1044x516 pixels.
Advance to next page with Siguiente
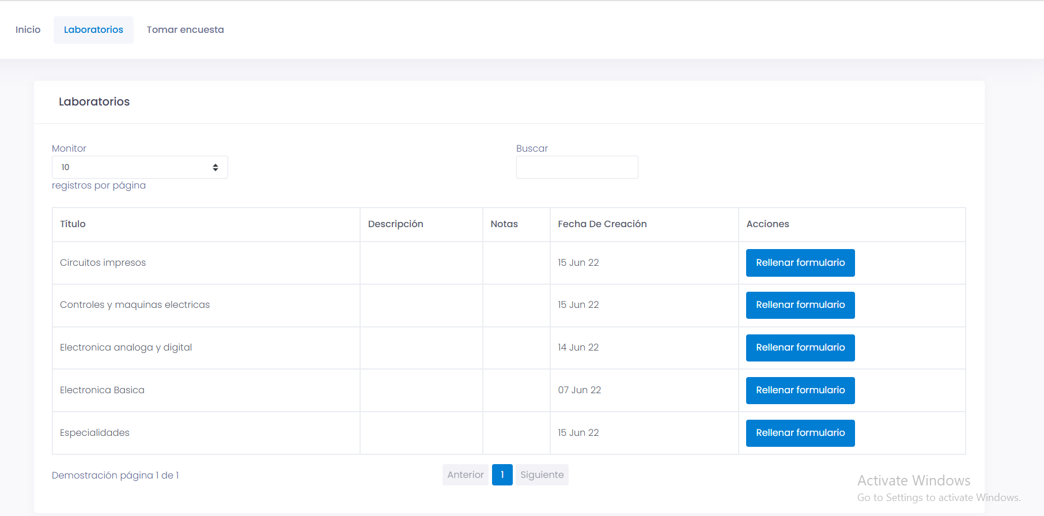pos(542,475)
